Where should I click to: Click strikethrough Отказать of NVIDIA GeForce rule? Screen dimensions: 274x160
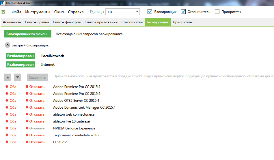point(37,128)
